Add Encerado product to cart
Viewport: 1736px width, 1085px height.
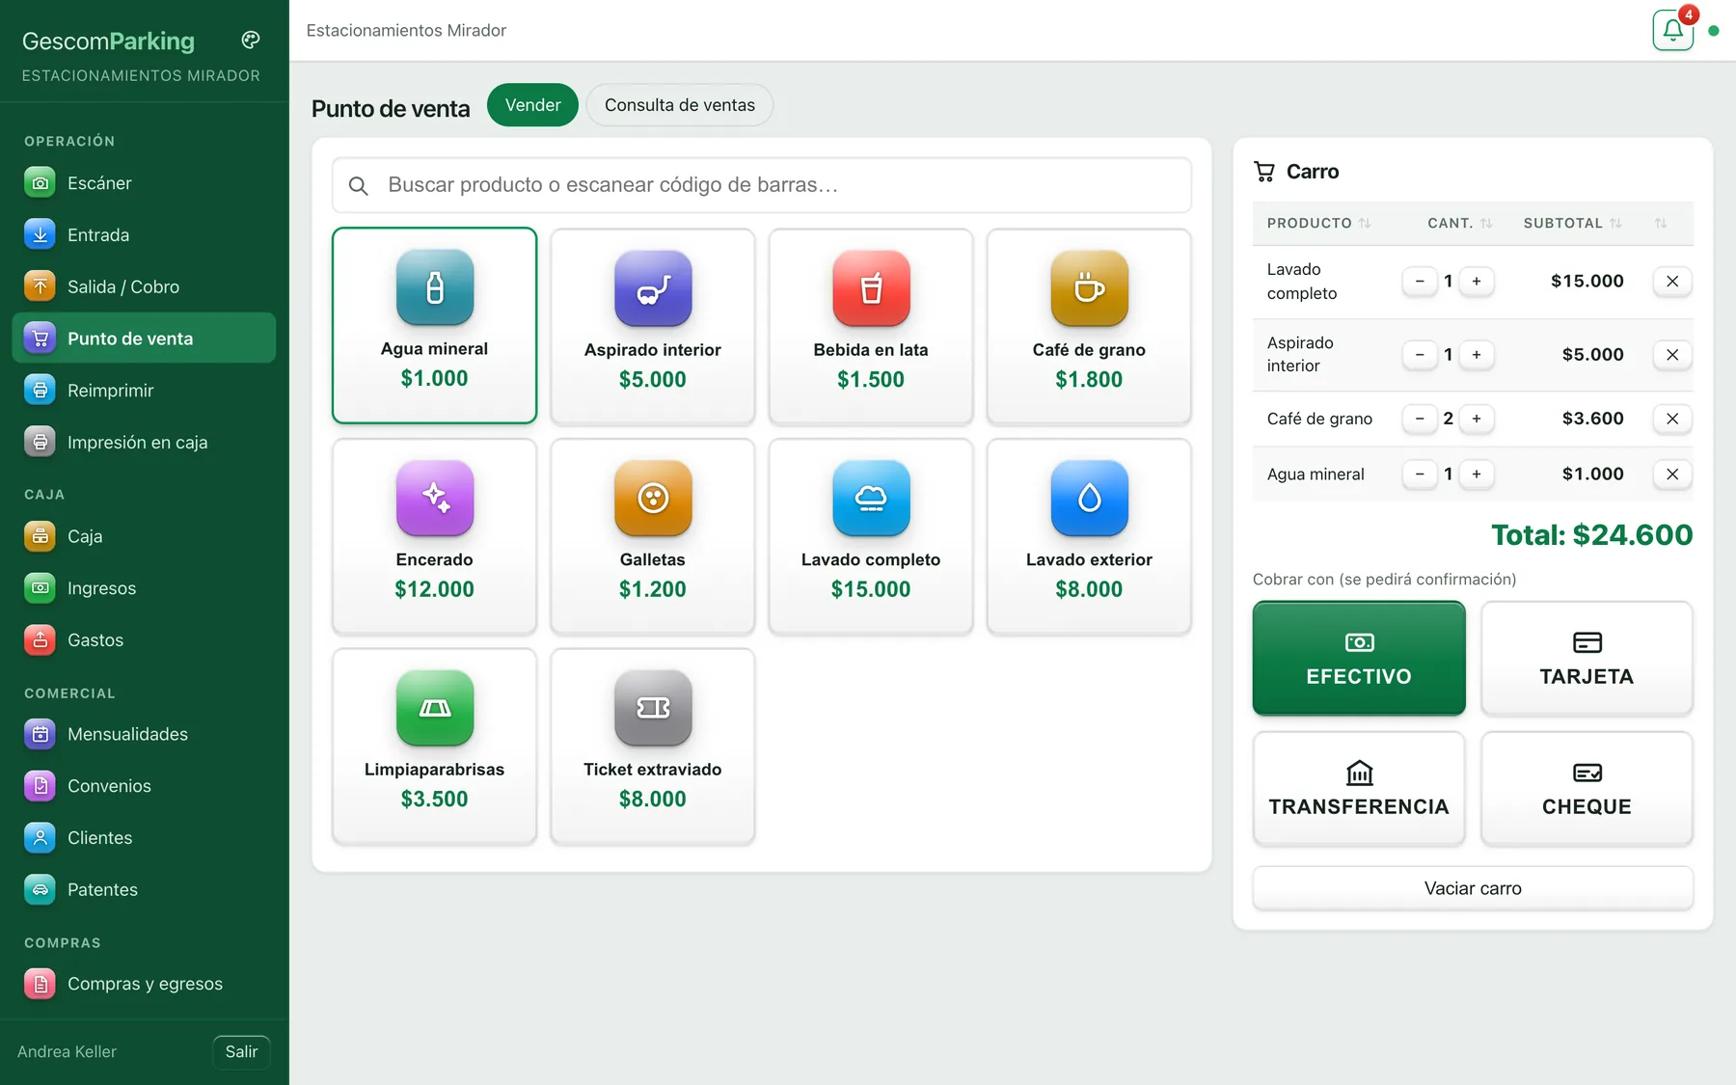click(x=434, y=536)
